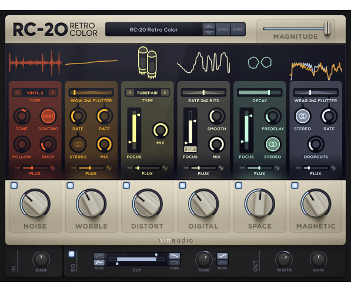351x292 pixels.
Task: Select next noise type after Vinyl 2
Action: coord(53,92)
